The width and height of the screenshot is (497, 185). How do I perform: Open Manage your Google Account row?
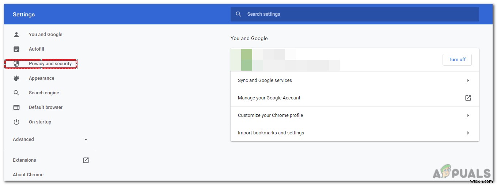(x=355, y=98)
